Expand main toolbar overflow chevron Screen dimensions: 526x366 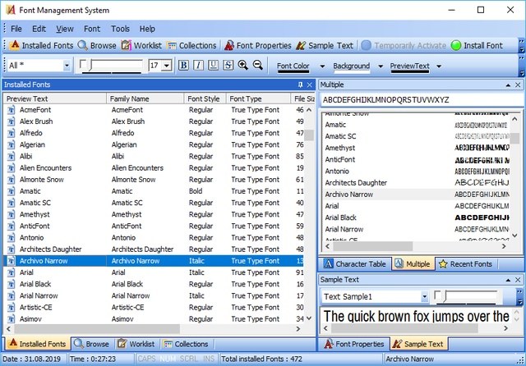521,45
